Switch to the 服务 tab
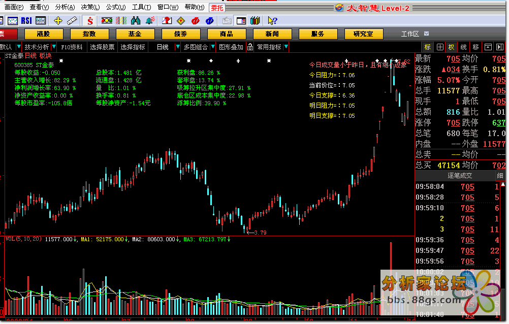The width and height of the screenshot is (509, 324). click(x=318, y=34)
